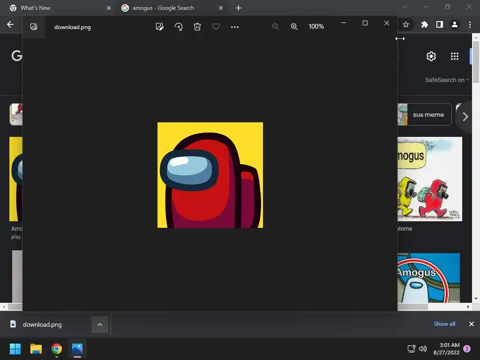Zoom in using the plus magnifier icon
This screenshot has height=360, width=480.
[294, 27]
